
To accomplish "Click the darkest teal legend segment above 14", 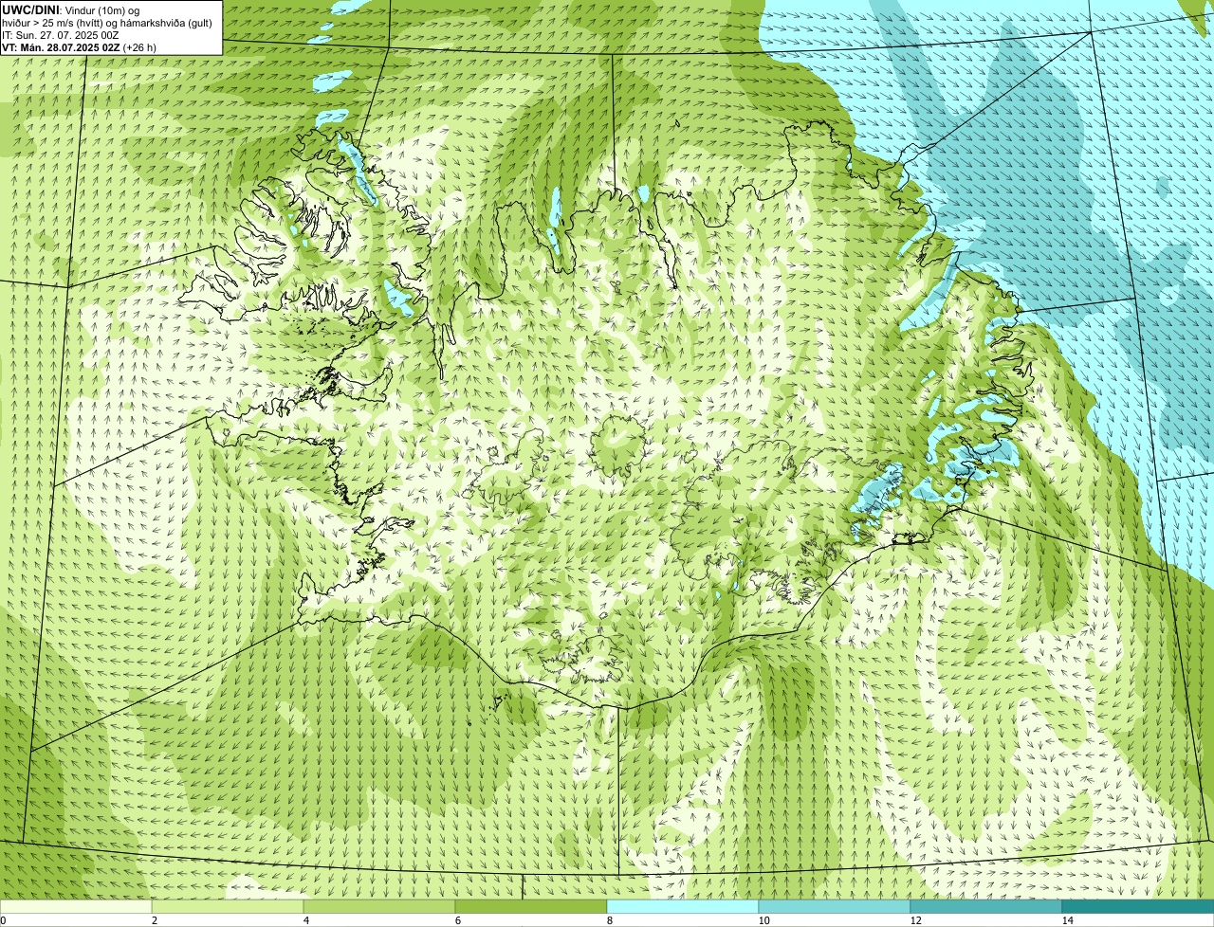I will (1138, 906).
